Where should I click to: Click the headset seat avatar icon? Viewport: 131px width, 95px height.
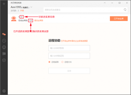(14, 19)
